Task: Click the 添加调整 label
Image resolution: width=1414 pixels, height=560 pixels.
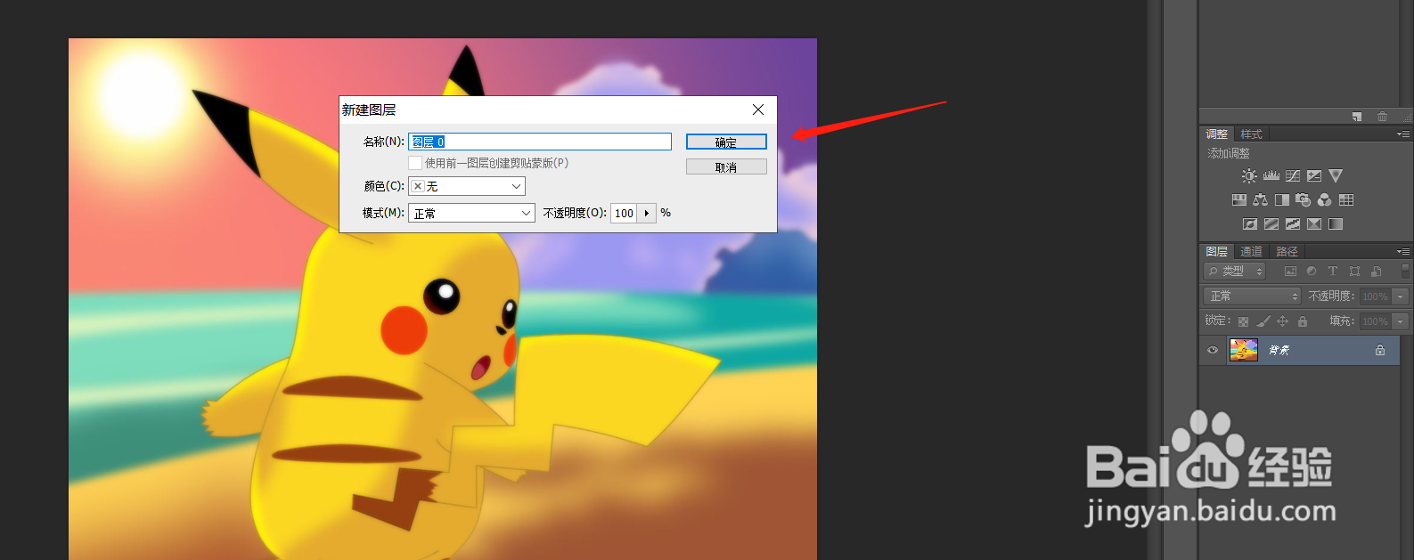Action: (x=1229, y=153)
